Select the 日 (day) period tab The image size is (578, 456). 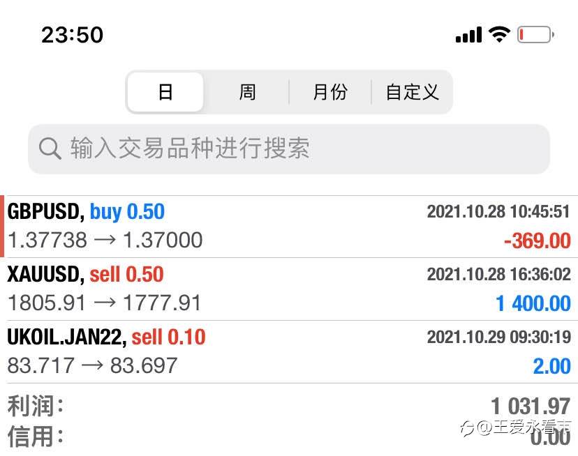click(165, 92)
